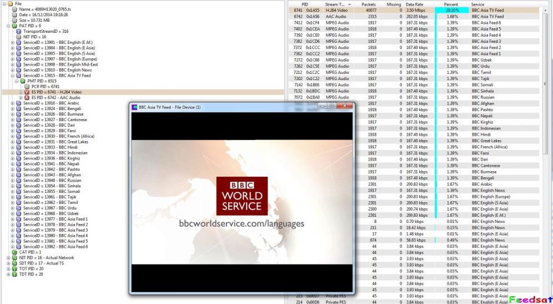Select the PID 7412 BBC Asia Feed 6 row

pyautogui.click(x=414, y=23)
